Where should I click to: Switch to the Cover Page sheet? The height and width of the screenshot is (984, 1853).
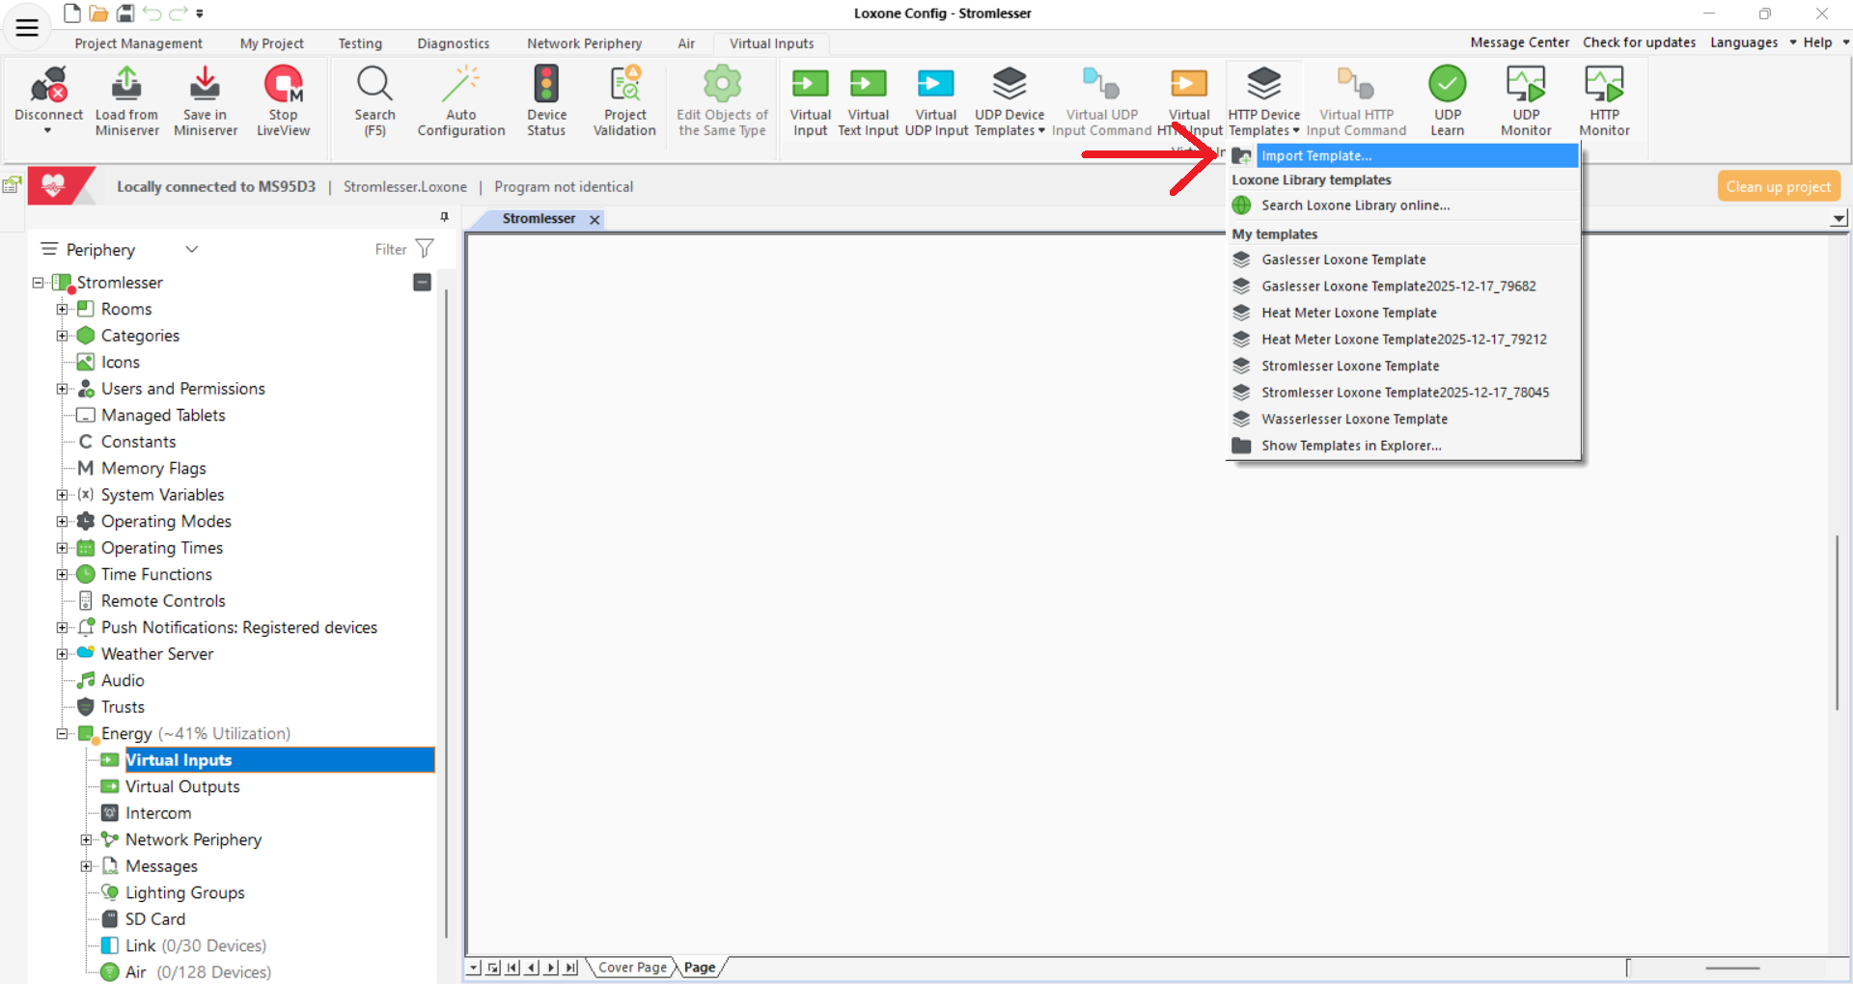coord(631,967)
